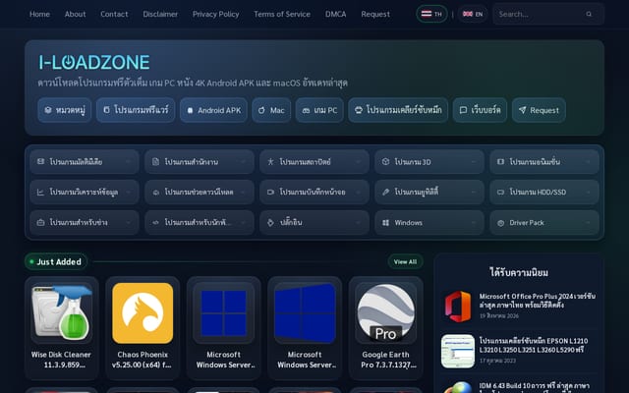This screenshot has width=629, height=393.
Task: Open the Wise Disk Cleaner thumbnail
Action: tap(61, 313)
